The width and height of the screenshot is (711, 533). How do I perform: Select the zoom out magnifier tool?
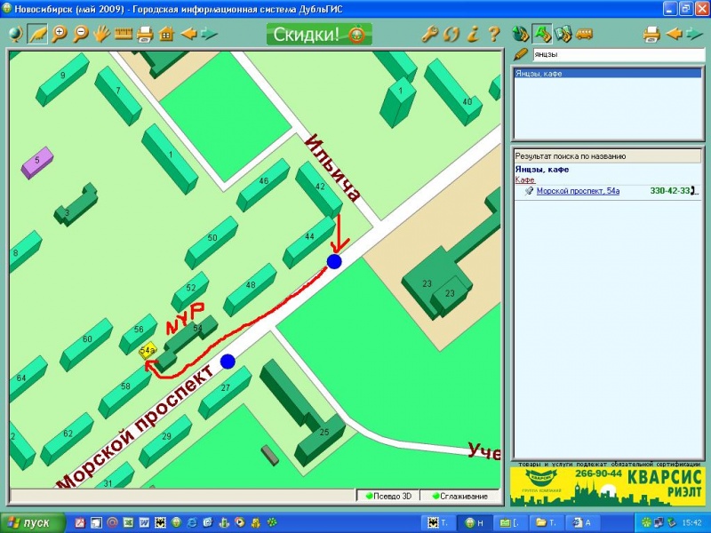pos(81,35)
